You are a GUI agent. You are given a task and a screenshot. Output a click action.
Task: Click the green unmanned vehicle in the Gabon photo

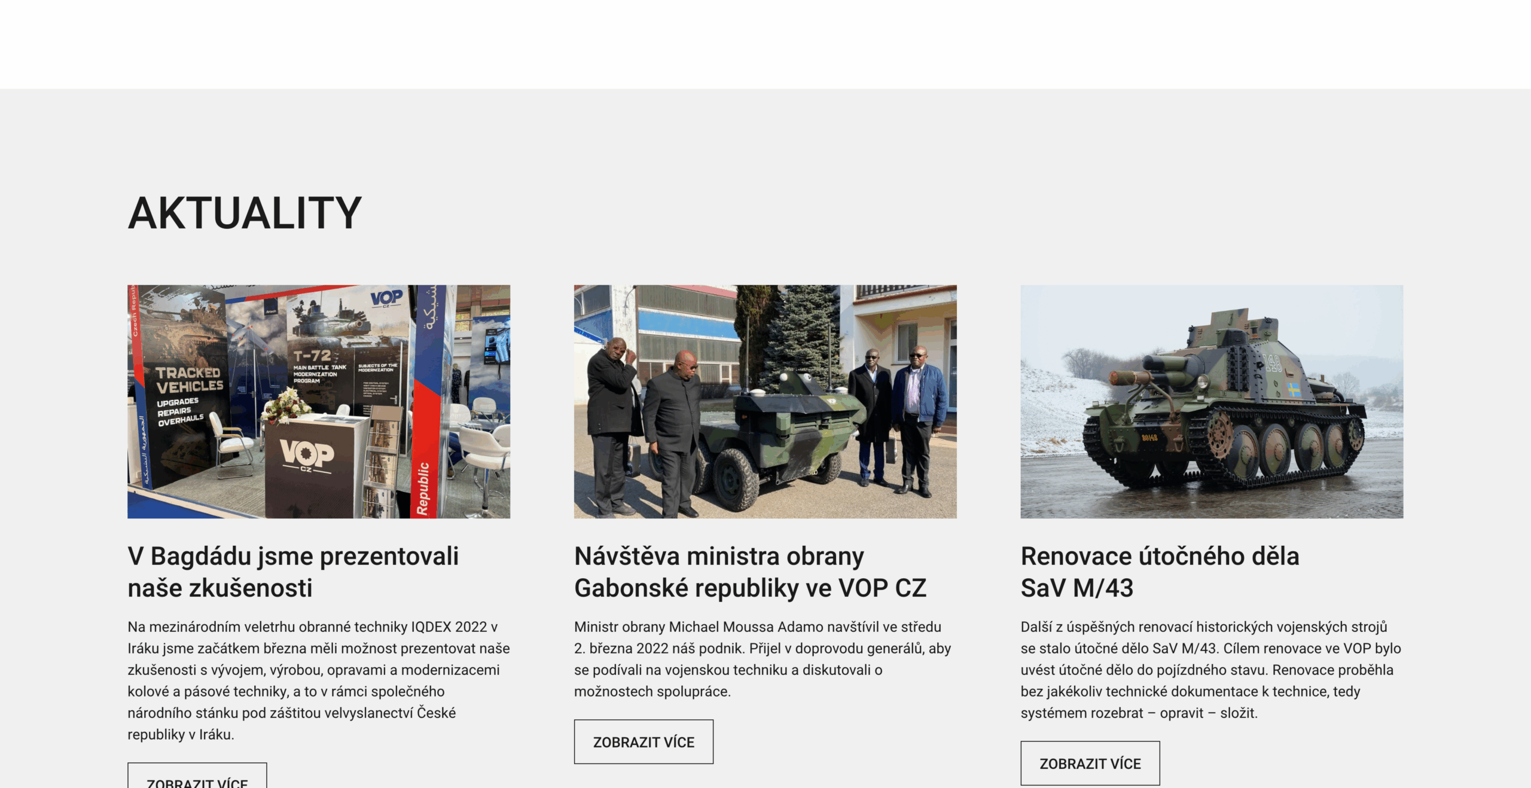pos(782,436)
